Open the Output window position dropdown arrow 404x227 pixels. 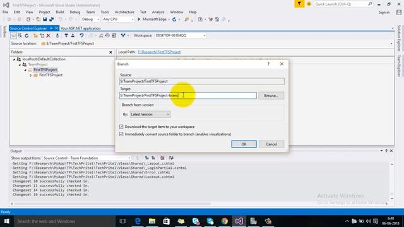pos(381,151)
